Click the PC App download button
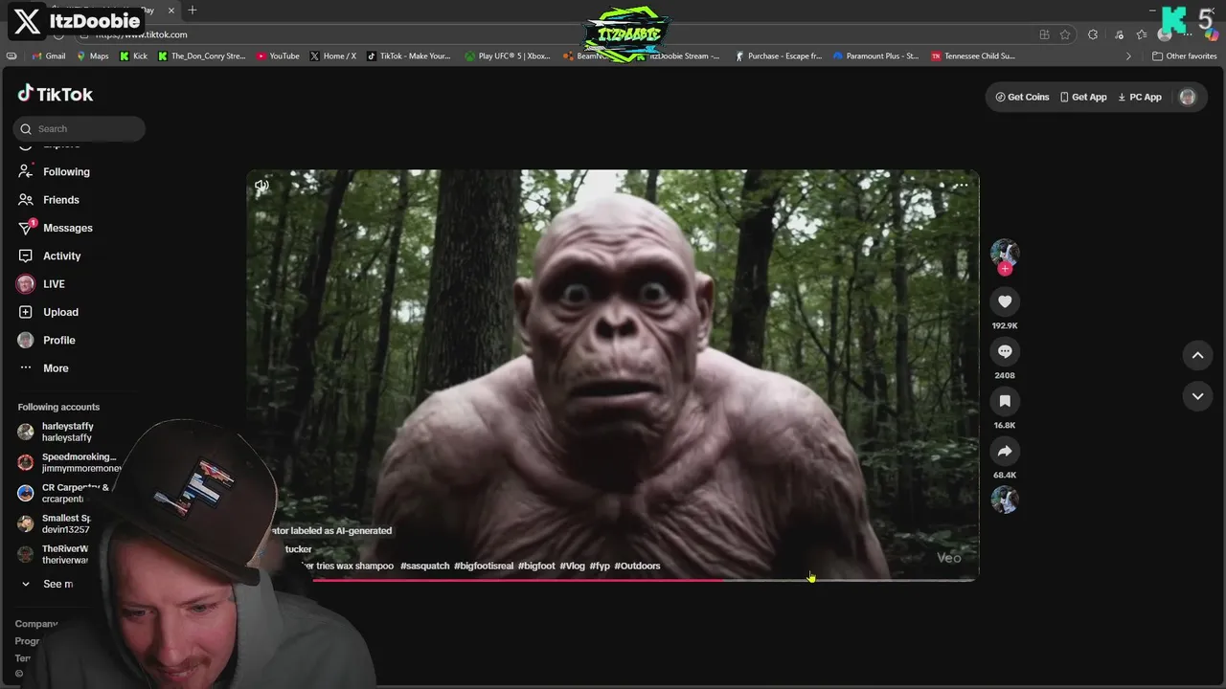 pyautogui.click(x=1140, y=97)
